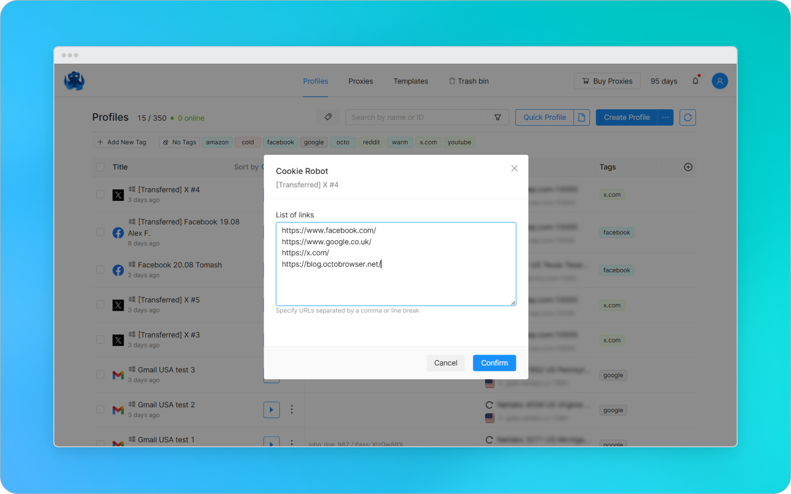Open notifications via the bell icon
The height and width of the screenshot is (494, 791).
pyautogui.click(x=695, y=80)
